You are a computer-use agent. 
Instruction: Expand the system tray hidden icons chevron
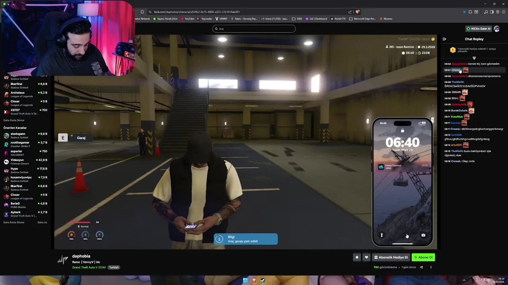click(464, 280)
